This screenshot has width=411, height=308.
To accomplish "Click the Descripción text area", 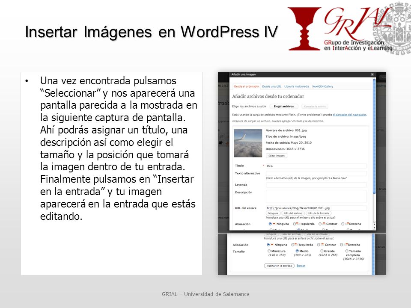I will [x=316, y=196].
